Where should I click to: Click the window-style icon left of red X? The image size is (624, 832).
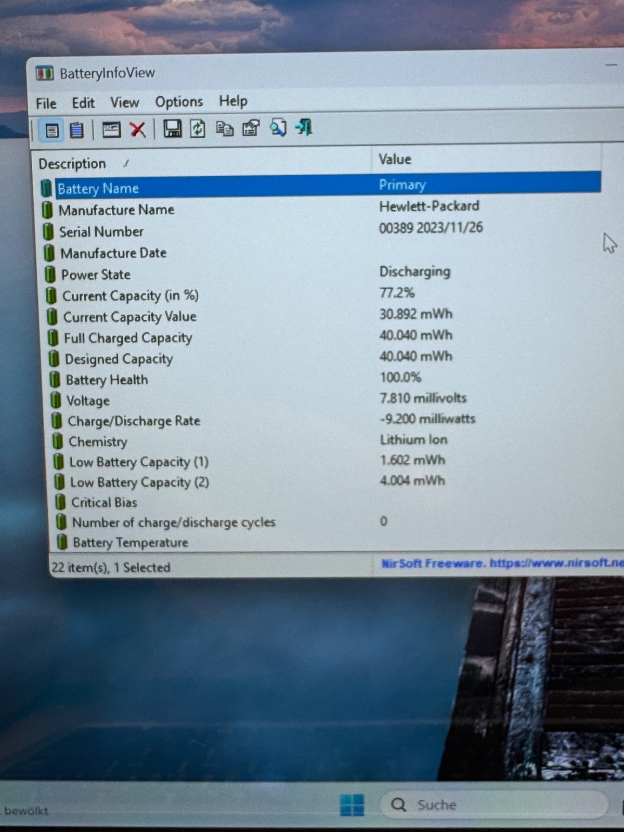[111, 129]
